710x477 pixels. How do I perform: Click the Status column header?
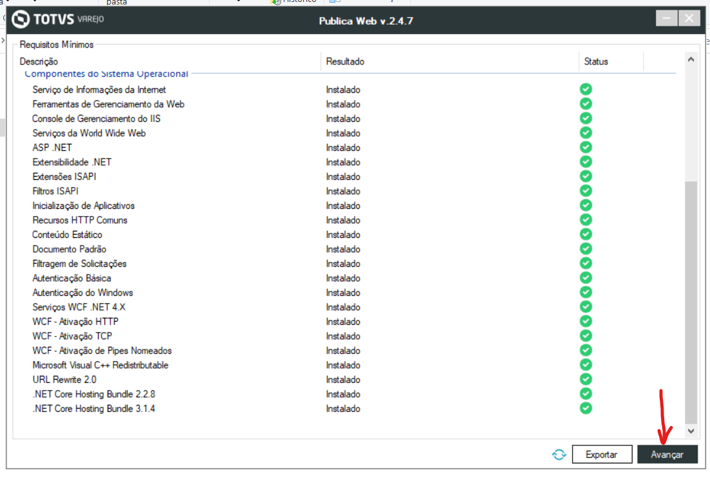coord(596,61)
